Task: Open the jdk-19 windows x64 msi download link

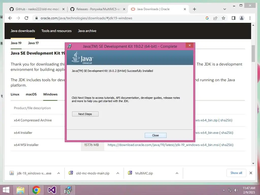Action: [163, 145]
